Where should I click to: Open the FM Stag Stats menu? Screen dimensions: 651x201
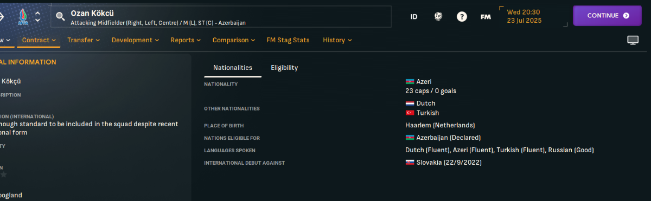pos(288,40)
